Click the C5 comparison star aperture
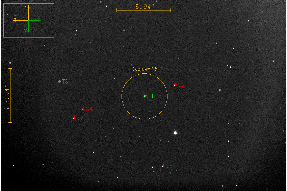 [74, 118]
